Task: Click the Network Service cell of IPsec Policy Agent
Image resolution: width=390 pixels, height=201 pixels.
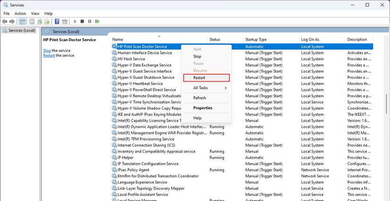Action: point(315,170)
